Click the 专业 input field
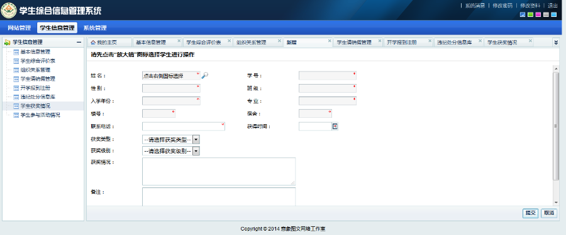Image resolution: width=566 pixels, height=235 pixels. point(328,101)
